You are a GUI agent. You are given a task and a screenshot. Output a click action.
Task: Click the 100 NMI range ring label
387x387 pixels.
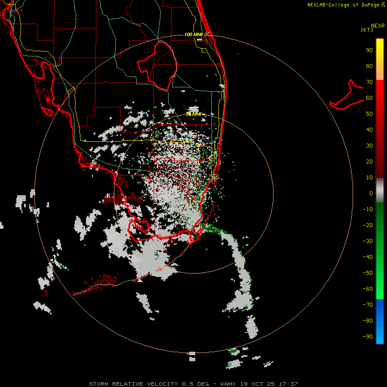point(193,34)
